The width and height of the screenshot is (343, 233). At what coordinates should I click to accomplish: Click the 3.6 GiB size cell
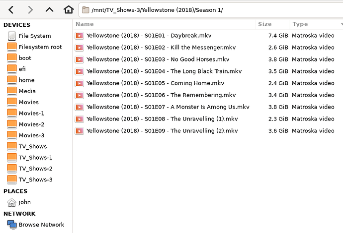click(x=278, y=131)
